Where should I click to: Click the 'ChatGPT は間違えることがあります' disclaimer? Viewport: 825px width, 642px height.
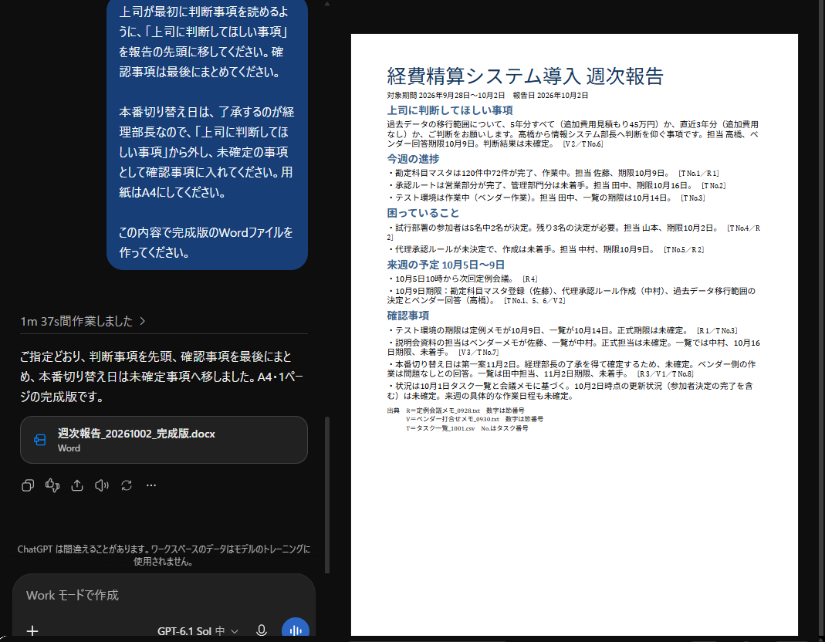click(164, 555)
